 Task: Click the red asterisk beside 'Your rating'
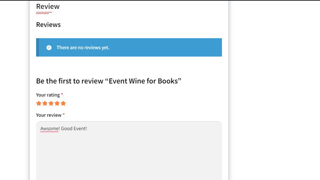62,94
